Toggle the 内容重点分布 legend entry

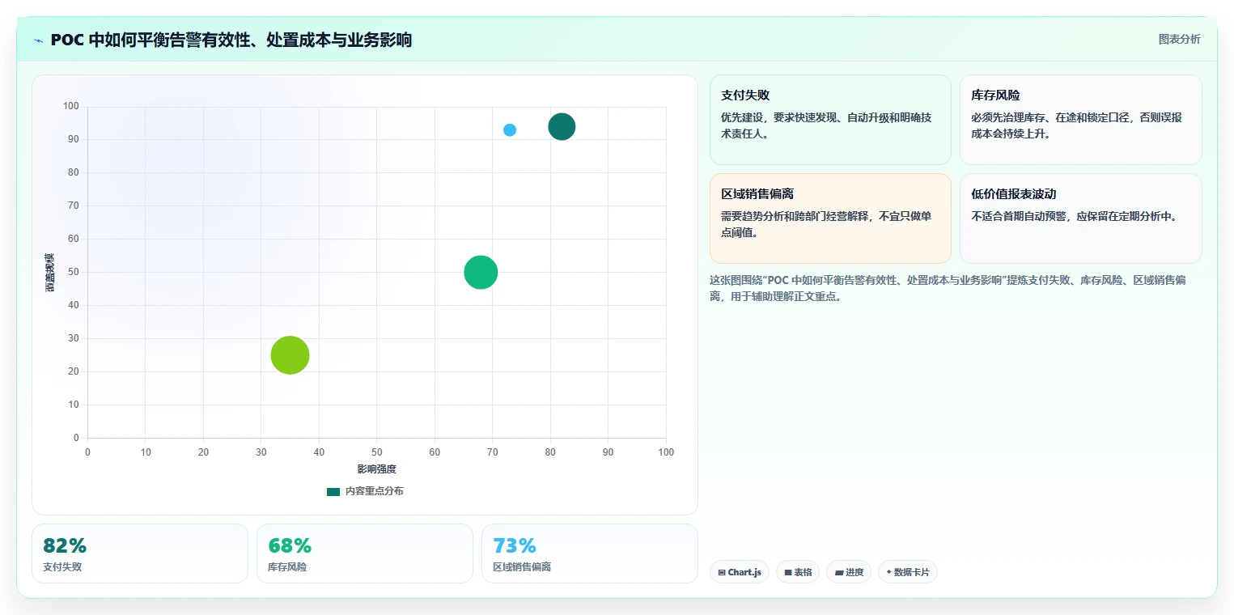pyautogui.click(x=365, y=491)
